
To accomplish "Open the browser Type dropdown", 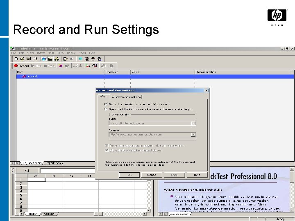I will coord(193,123).
